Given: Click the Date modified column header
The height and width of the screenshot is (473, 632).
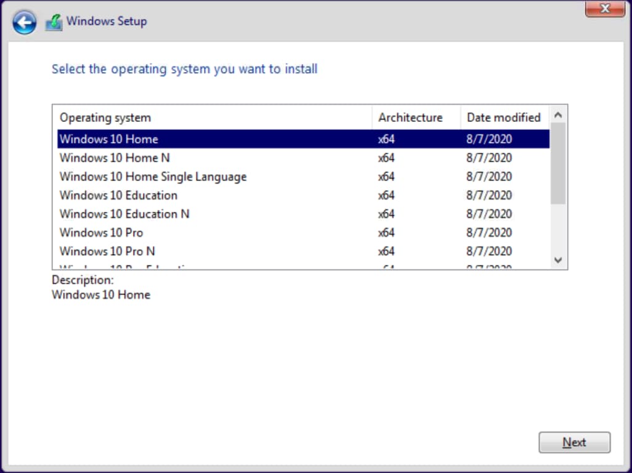Looking at the screenshot, I should [x=504, y=118].
